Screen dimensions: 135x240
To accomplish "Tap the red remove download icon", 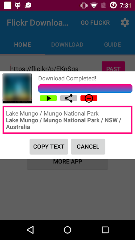I will click(89, 98).
